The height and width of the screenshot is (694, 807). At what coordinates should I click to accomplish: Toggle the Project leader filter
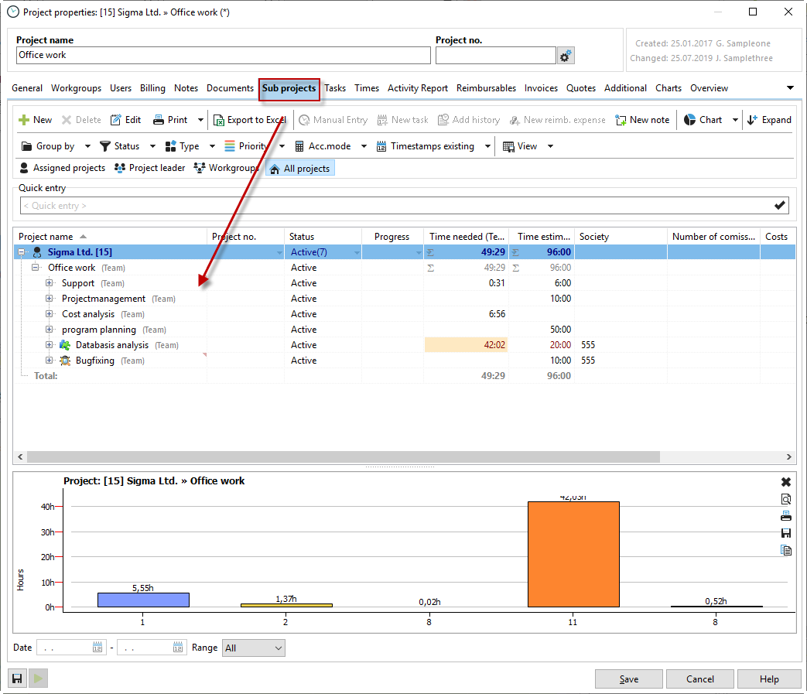pos(149,168)
